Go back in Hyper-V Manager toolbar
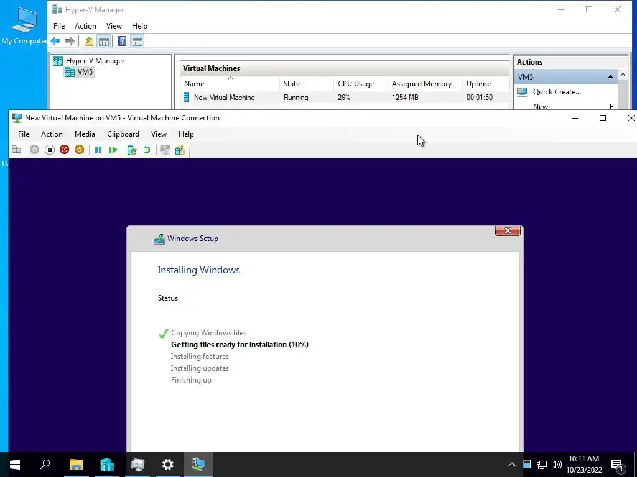This screenshot has width=637, height=477. coord(55,42)
